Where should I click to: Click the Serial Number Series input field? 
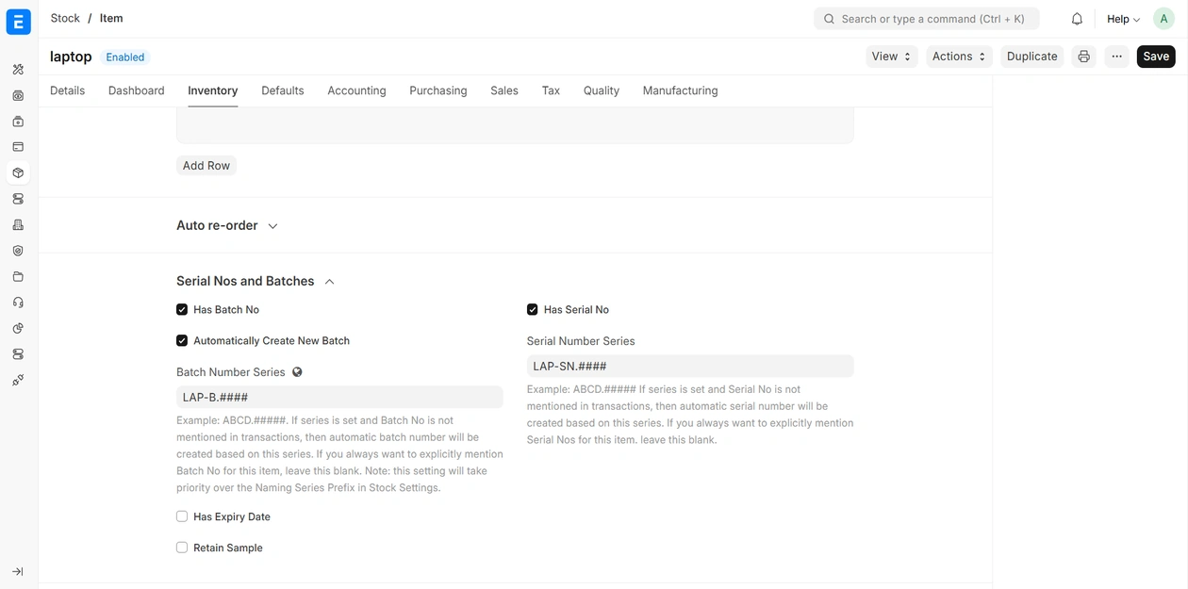tap(689, 367)
